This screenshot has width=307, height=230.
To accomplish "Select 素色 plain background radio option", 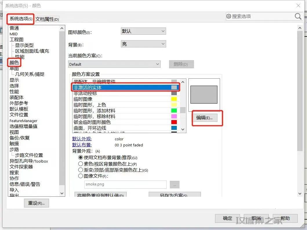I will tap(81, 164).
